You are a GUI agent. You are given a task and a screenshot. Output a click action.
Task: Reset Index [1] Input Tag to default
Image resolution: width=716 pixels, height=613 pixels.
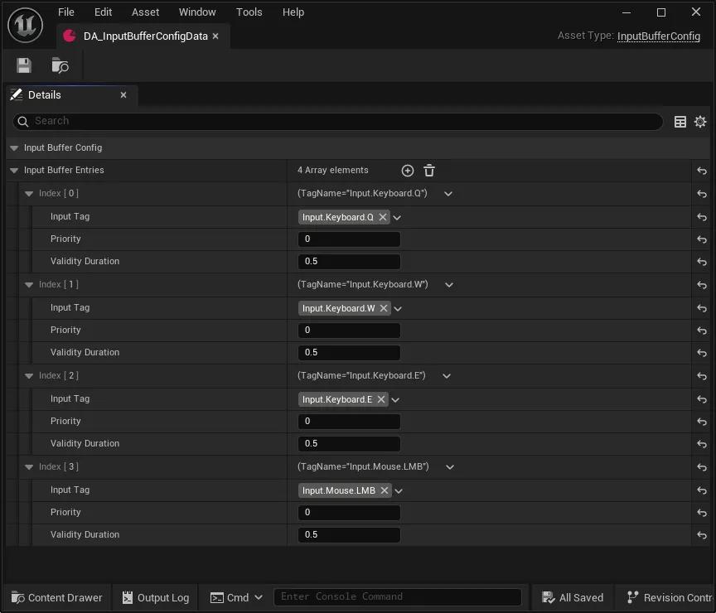click(702, 308)
